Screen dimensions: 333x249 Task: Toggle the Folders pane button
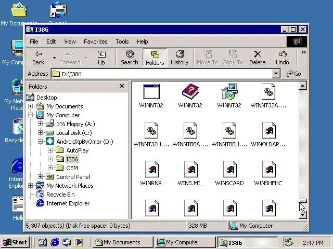pos(155,58)
